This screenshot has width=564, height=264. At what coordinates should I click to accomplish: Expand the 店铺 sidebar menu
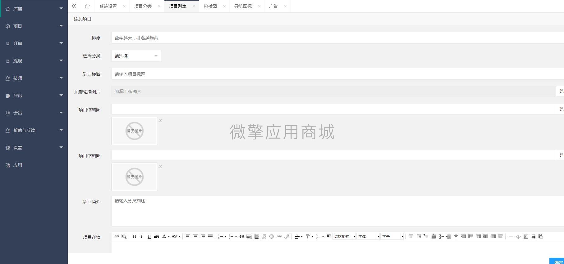pyautogui.click(x=34, y=9)
